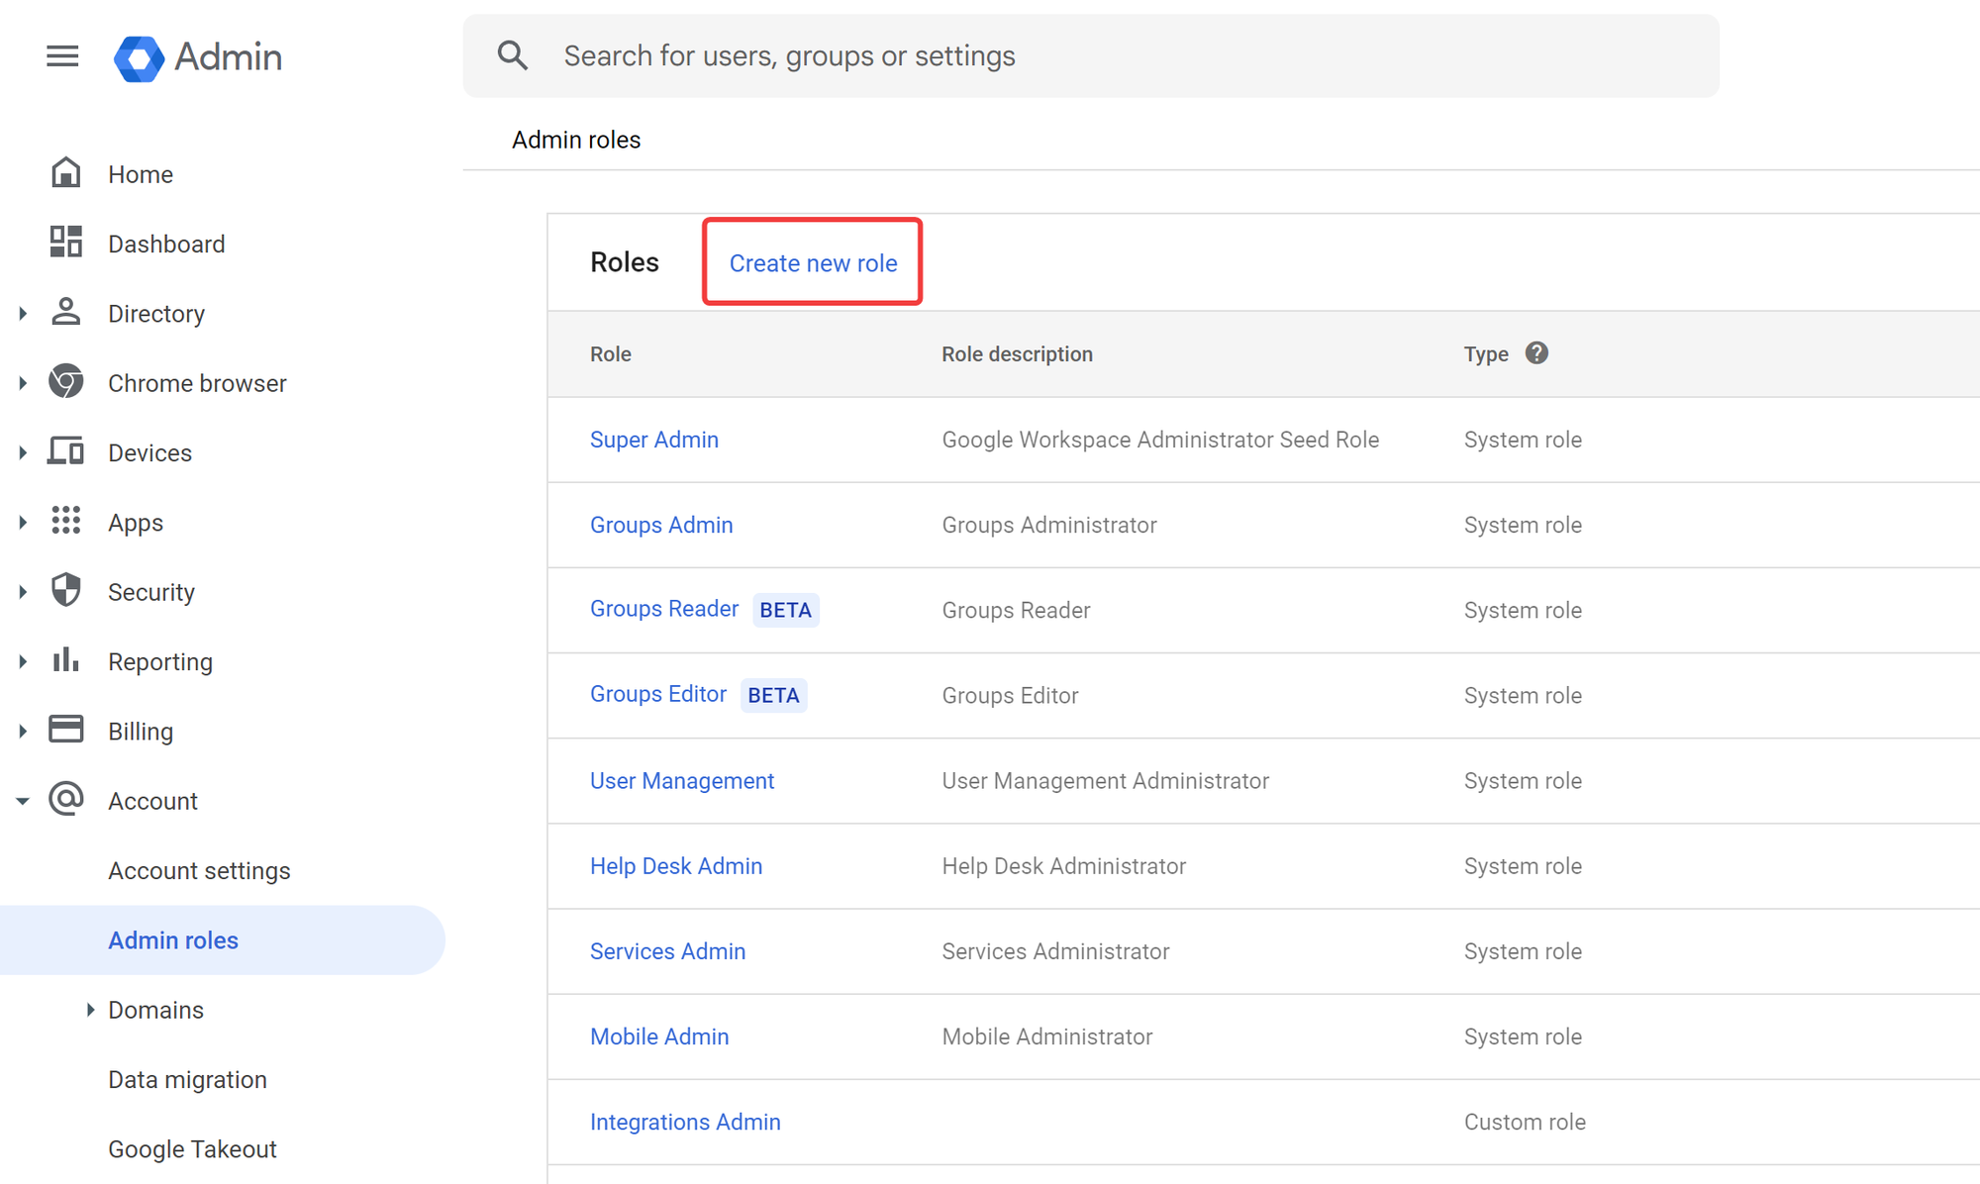Open the Super Admin role
Image resolution: width=1980 pixels, height=1184 pixels.
(x=653, y=440)
